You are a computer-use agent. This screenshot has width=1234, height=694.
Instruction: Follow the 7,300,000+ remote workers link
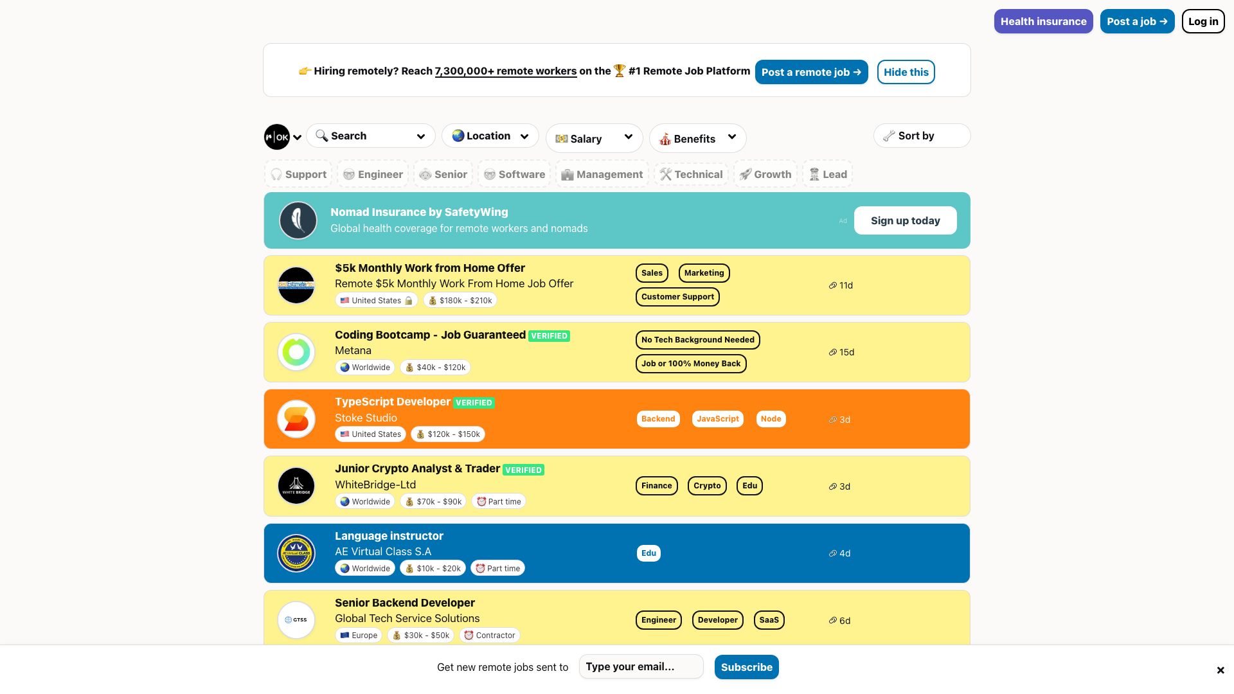[x=506, y=71]
